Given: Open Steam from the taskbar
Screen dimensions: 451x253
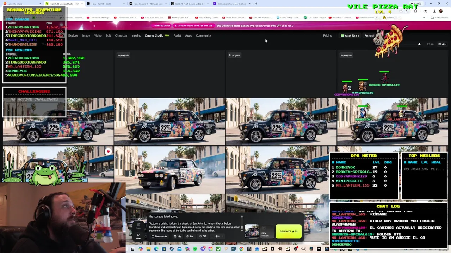Looking at the screenshot, I should tap(172, 249).
